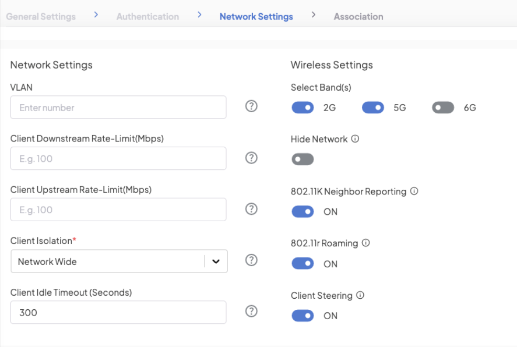Click the info icon beside Hide Network

pos(355,139)
